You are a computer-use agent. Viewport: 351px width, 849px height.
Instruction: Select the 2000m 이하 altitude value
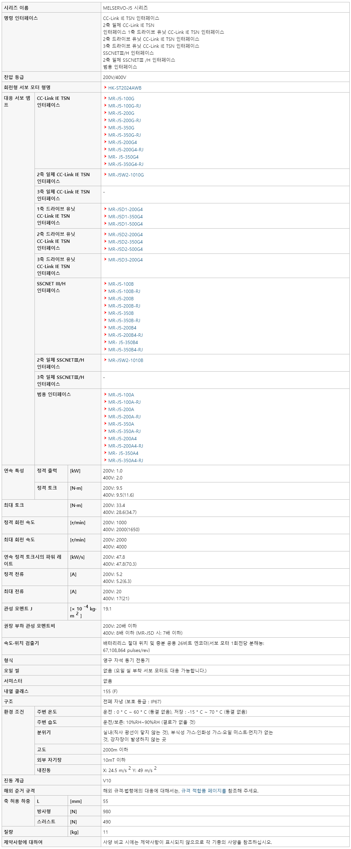pos(115,749)
